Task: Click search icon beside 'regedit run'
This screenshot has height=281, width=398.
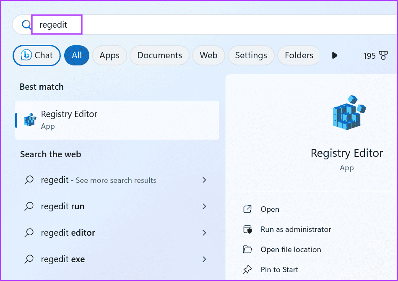Action: coord(29,206)
